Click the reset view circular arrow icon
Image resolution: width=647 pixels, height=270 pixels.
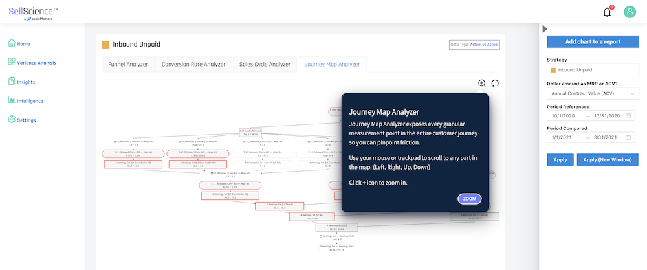click(x=495, y=83)
